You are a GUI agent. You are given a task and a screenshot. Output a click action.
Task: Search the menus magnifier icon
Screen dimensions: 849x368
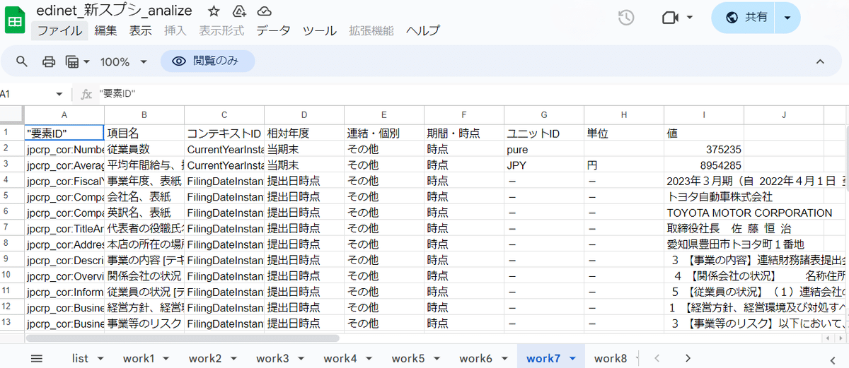tap(22, 61)
